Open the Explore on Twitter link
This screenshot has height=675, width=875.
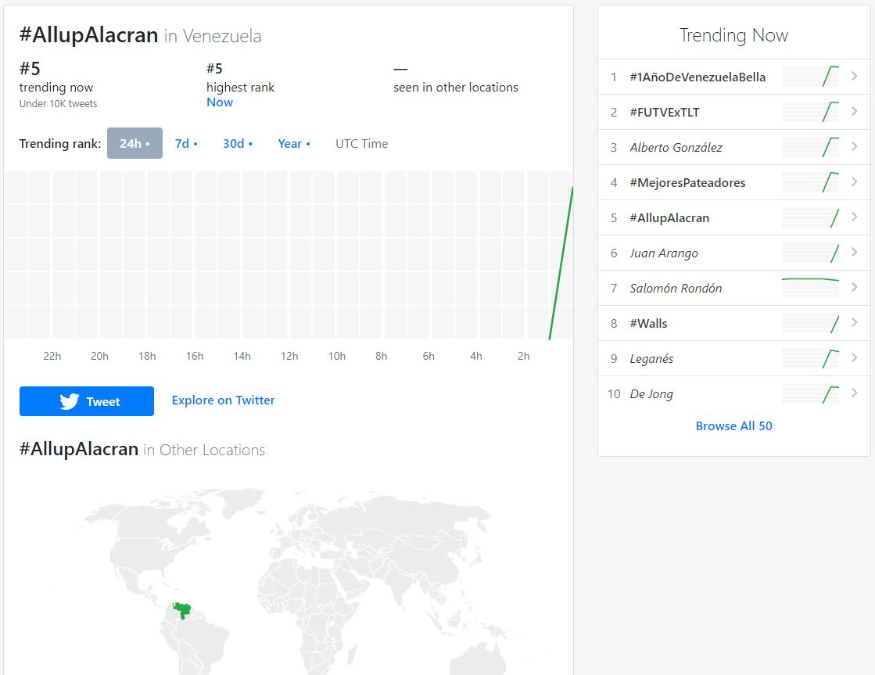(x=223, y=400)
